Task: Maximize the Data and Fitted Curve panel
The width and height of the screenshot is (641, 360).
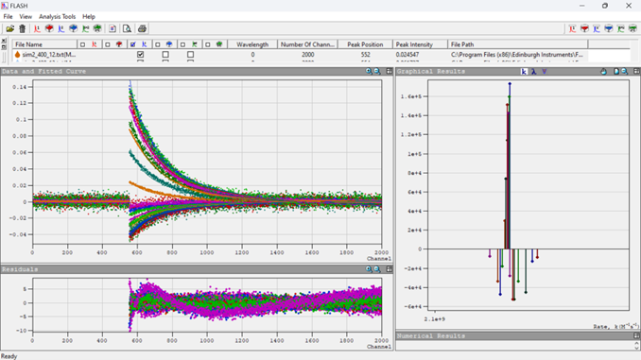Action: click(x=390, y=71)
